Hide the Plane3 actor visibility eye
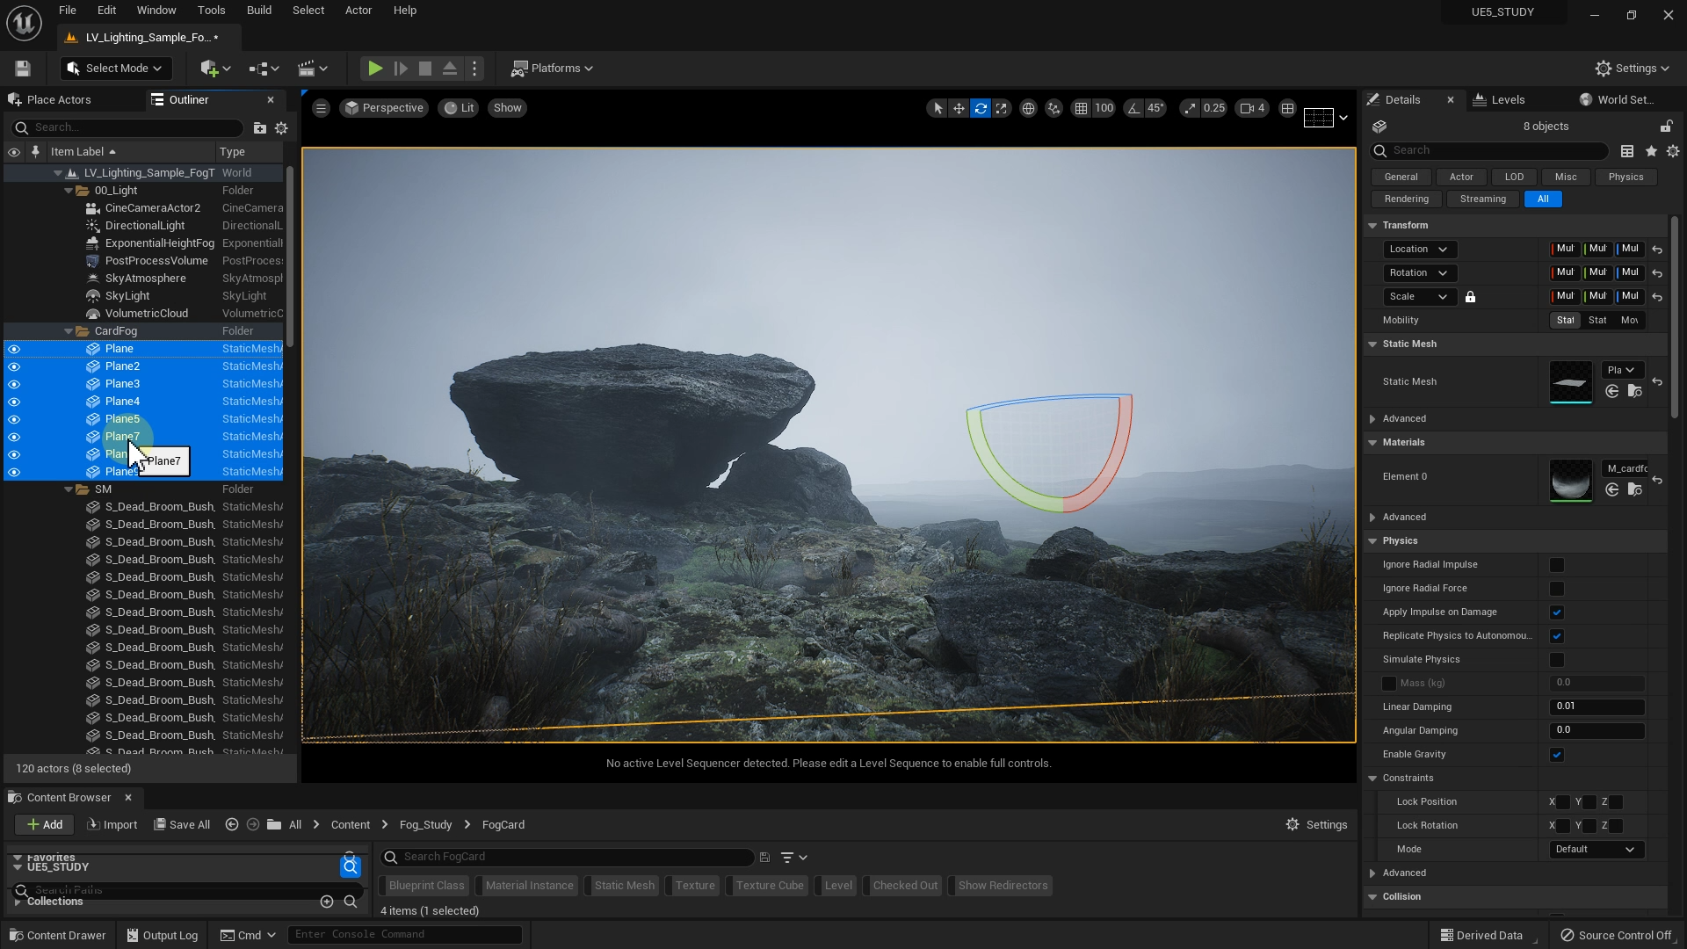The image size is (1687, 949). coord(14,384)
